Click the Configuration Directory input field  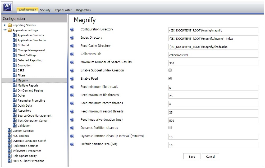click(x=213, y=30)
